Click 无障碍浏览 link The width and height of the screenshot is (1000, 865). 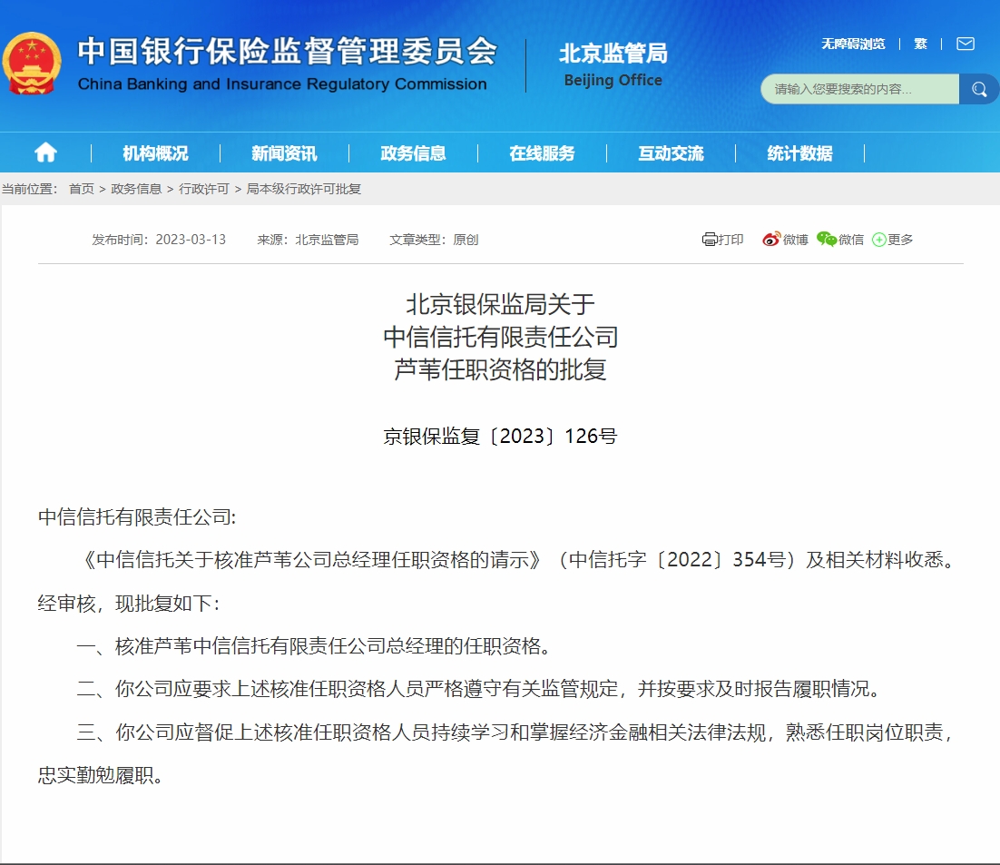(x=853, y=44)
